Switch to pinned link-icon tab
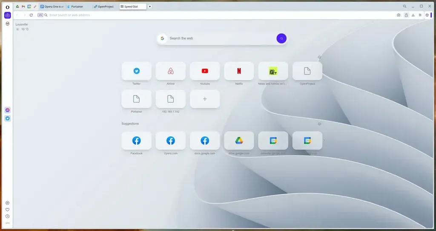 click(x=35, y=6)
